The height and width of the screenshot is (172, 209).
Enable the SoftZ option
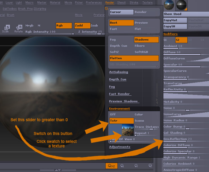pyautogui.click(x=114, y=52)
